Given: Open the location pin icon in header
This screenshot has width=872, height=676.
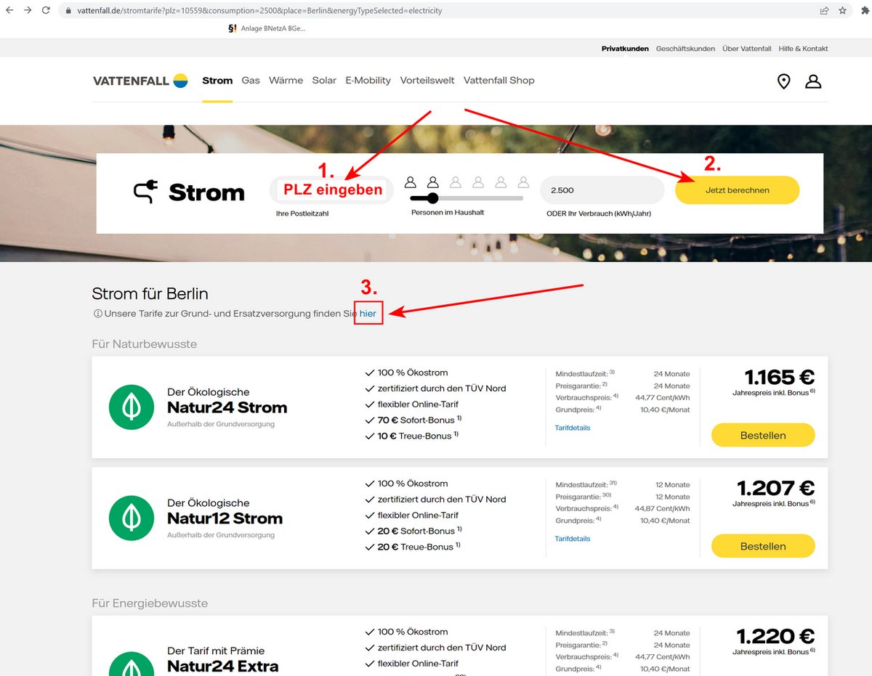Looking at the screenshot, I should [x=783, y=81].
